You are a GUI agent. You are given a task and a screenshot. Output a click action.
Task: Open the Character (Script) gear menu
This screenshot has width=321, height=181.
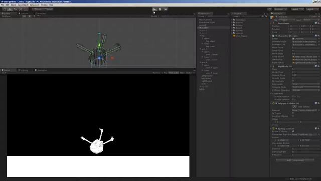click(319, 36)
